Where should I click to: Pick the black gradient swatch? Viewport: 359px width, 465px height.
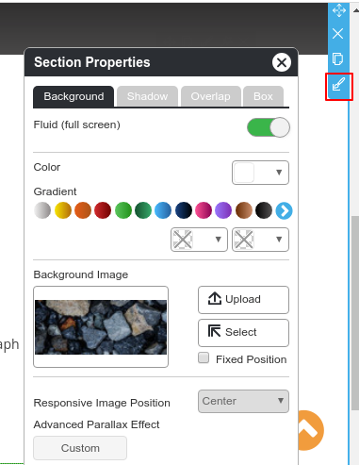point(264,210)
